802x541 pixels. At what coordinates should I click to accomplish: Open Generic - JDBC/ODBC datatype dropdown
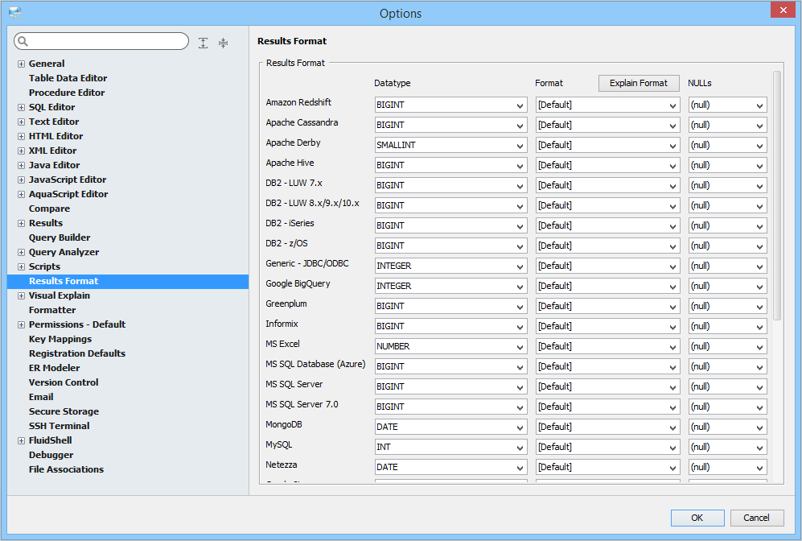[450, 266]
